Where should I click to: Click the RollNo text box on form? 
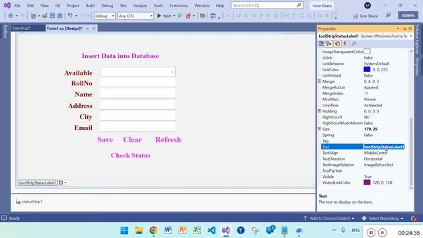coord(137,83)
